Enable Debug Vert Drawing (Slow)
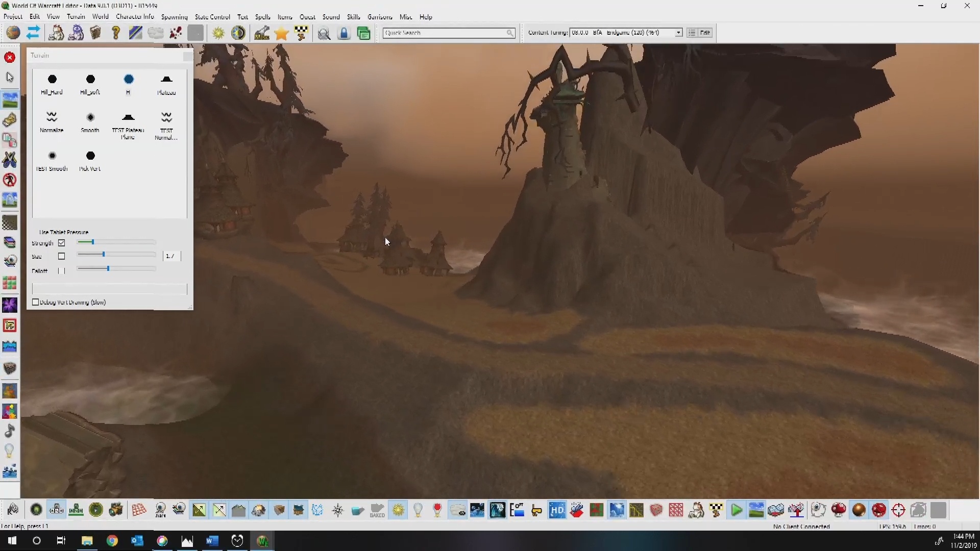Viewport: 980px width, 551px height. coord(35,302)
